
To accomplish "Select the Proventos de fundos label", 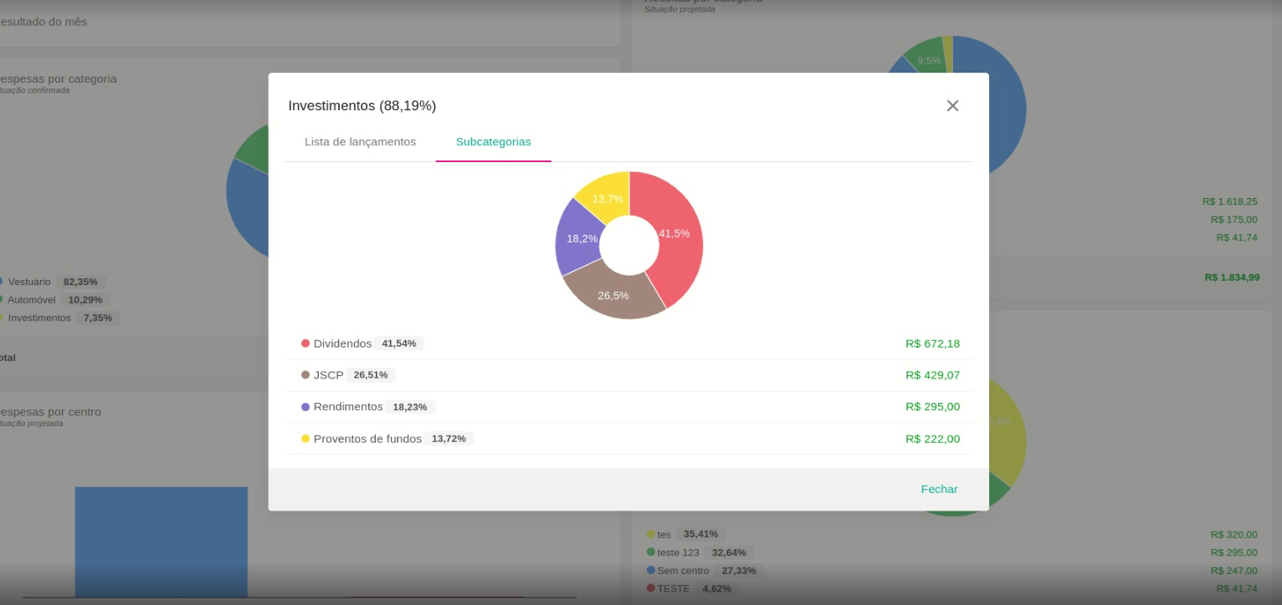I will pos(367,439).
